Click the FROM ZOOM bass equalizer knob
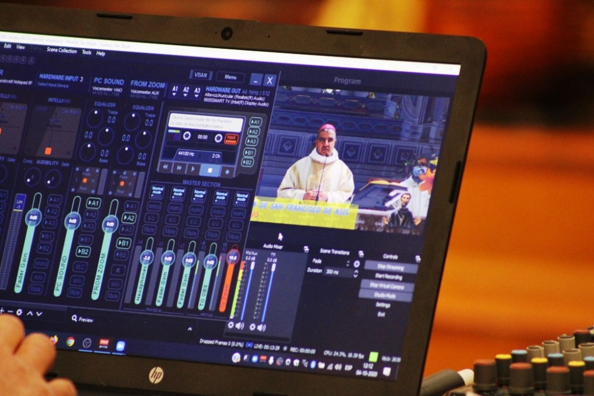Viewport: 594px width, 396px height. 125,154
